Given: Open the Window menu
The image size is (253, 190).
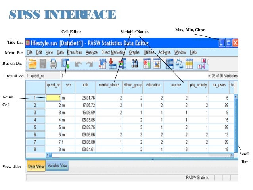Looking at the screenshot, I should tap(180, 52).
